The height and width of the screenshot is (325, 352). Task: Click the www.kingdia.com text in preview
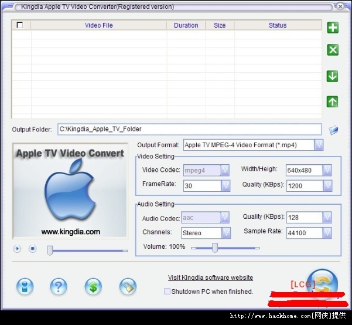click(71, 232)
